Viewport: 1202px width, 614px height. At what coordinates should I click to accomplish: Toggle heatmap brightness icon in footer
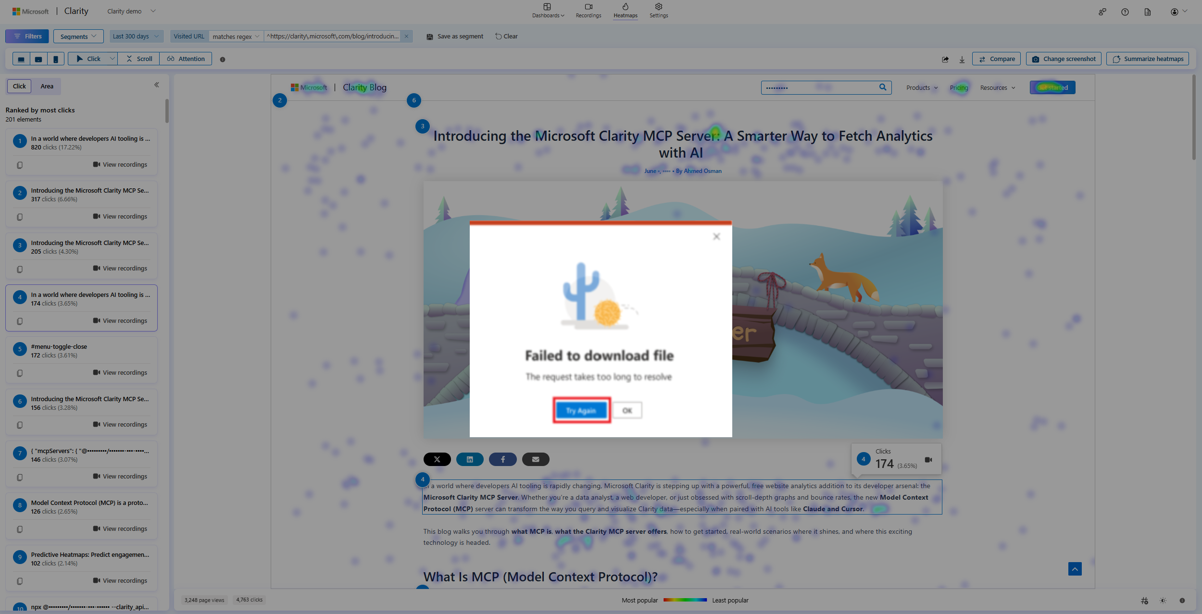tap(1163, 601)
